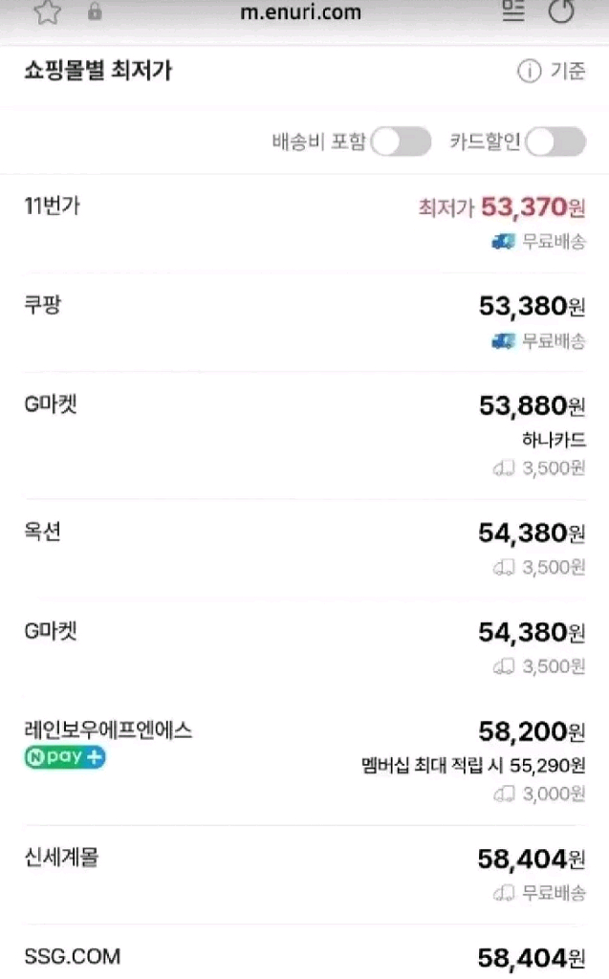Image resolution: width=609 pixels, height=979 pixels.
Task: Tap the 쿠팡 free shipping truck icon
Action: coord(503,340)
